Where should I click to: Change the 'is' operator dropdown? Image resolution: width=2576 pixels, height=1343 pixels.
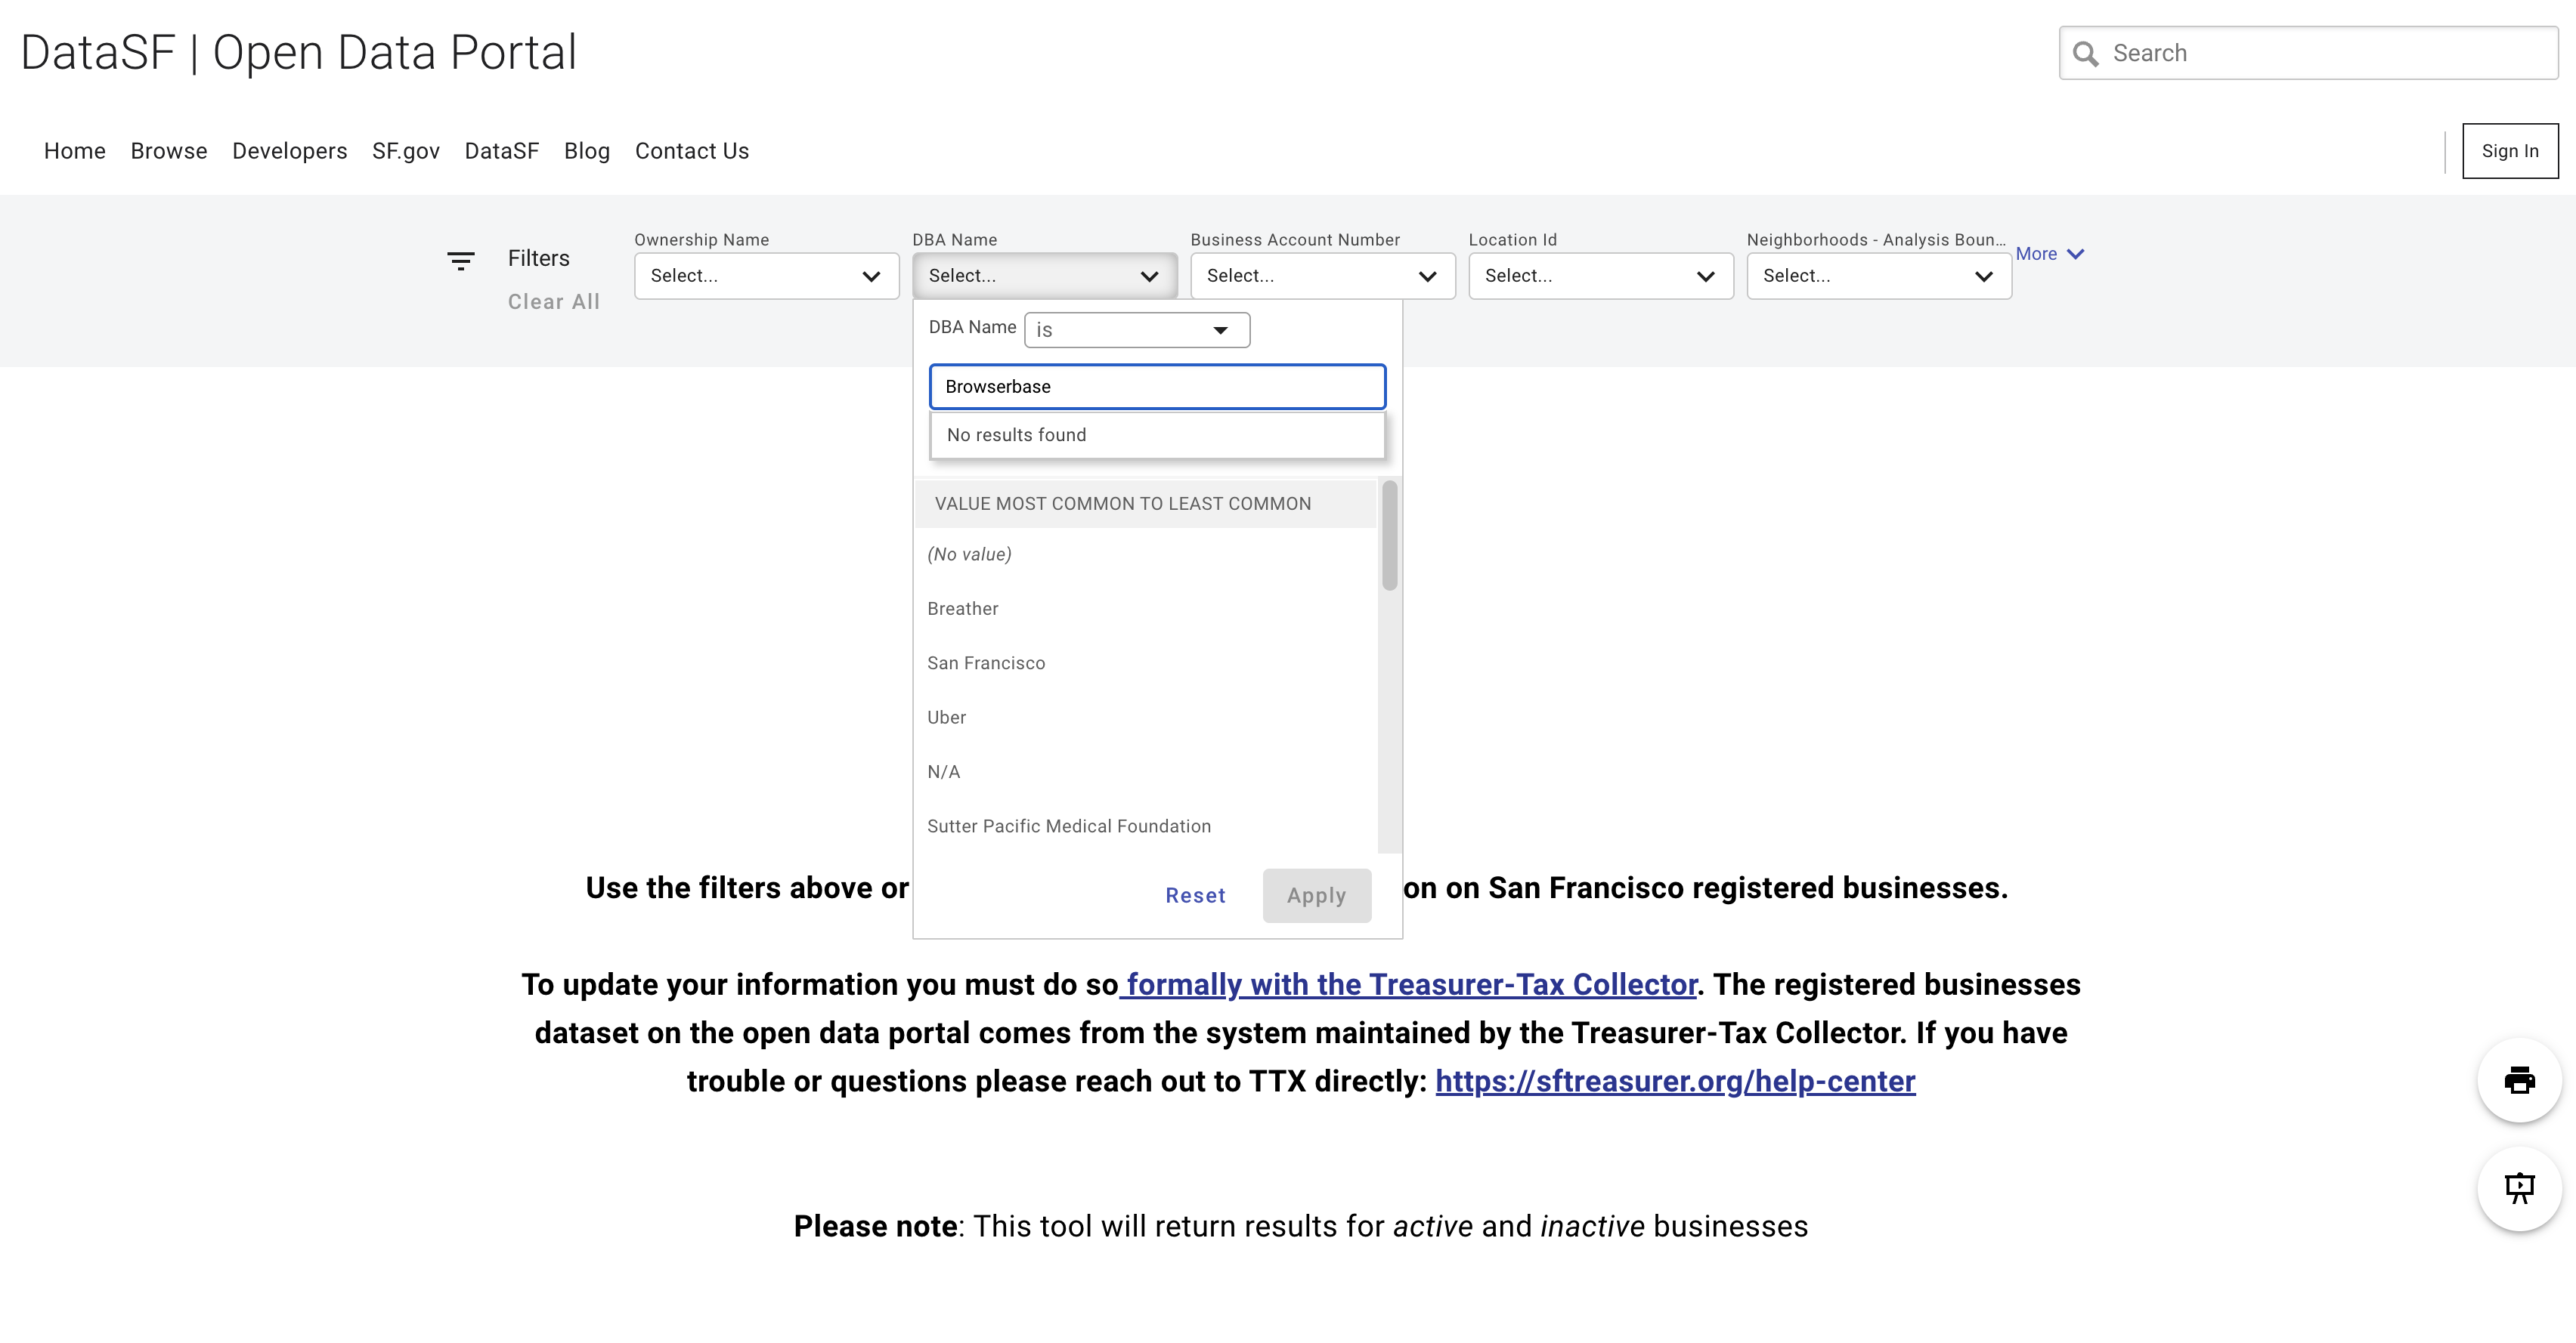click(x=1136, y=330)
